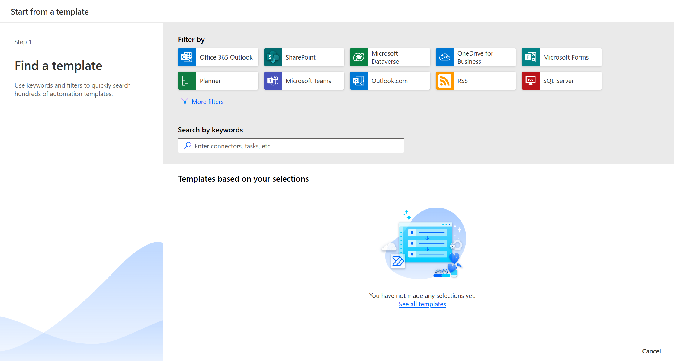Viewport: 674px width, 361px height.
Task: Toggle the RSS template filter
Action: coord(476,81)
